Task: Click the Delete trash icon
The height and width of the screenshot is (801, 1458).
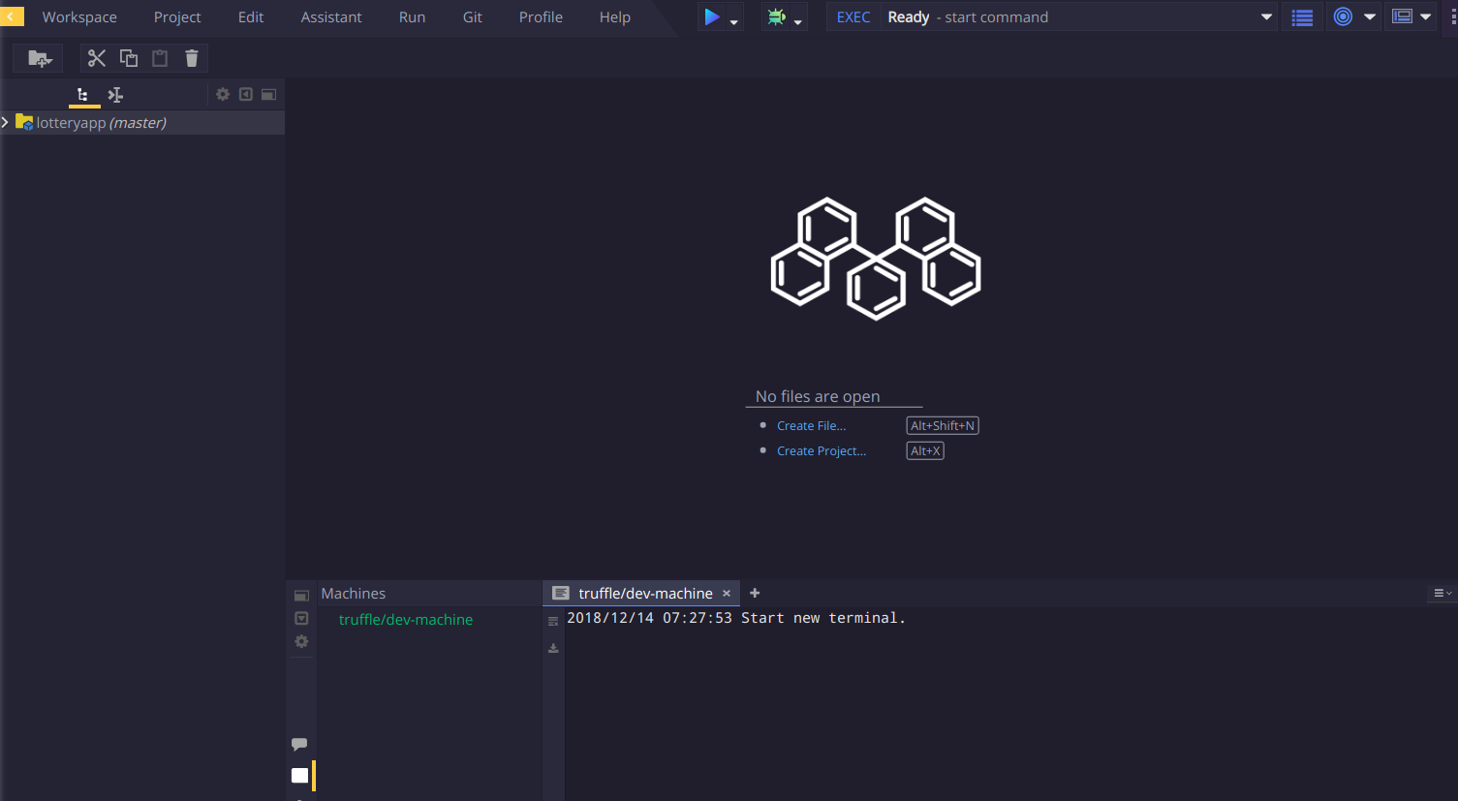Action: pyautogui.click(x=192, y=58)
